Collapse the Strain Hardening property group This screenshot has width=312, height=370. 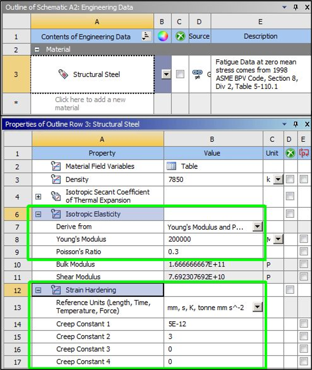coord(38,290)
